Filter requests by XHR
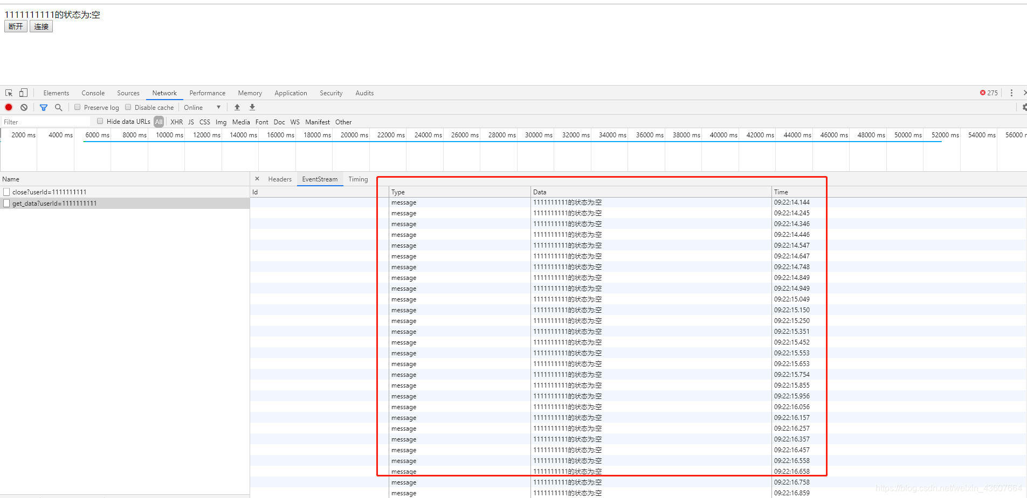 coord(176,122)
